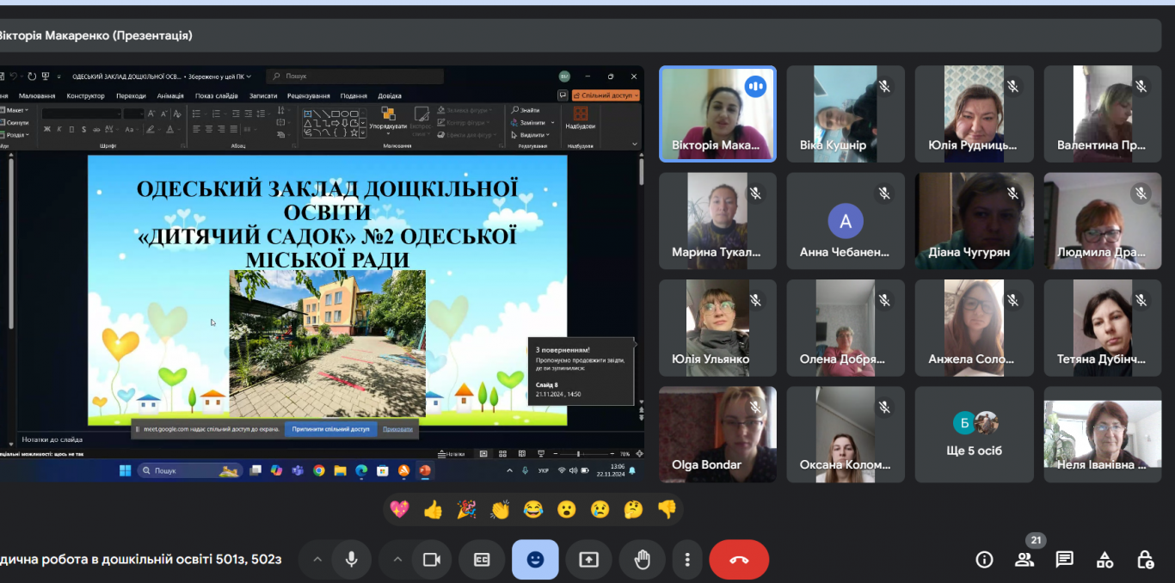This screenshot has width=1175, height=583.
Task: Expand microphone audio settings chevron
Action: [317, 560]
